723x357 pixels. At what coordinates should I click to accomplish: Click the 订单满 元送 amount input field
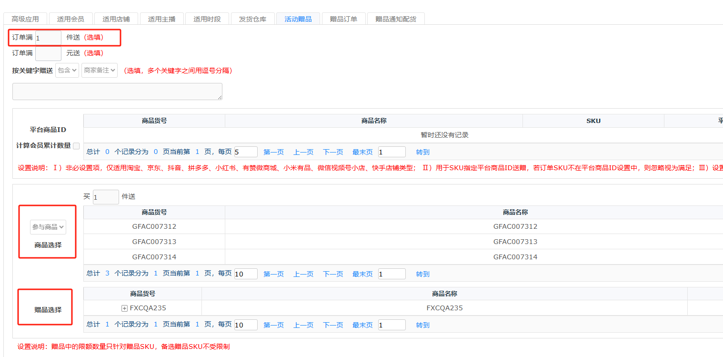click(x=48, y=53)
